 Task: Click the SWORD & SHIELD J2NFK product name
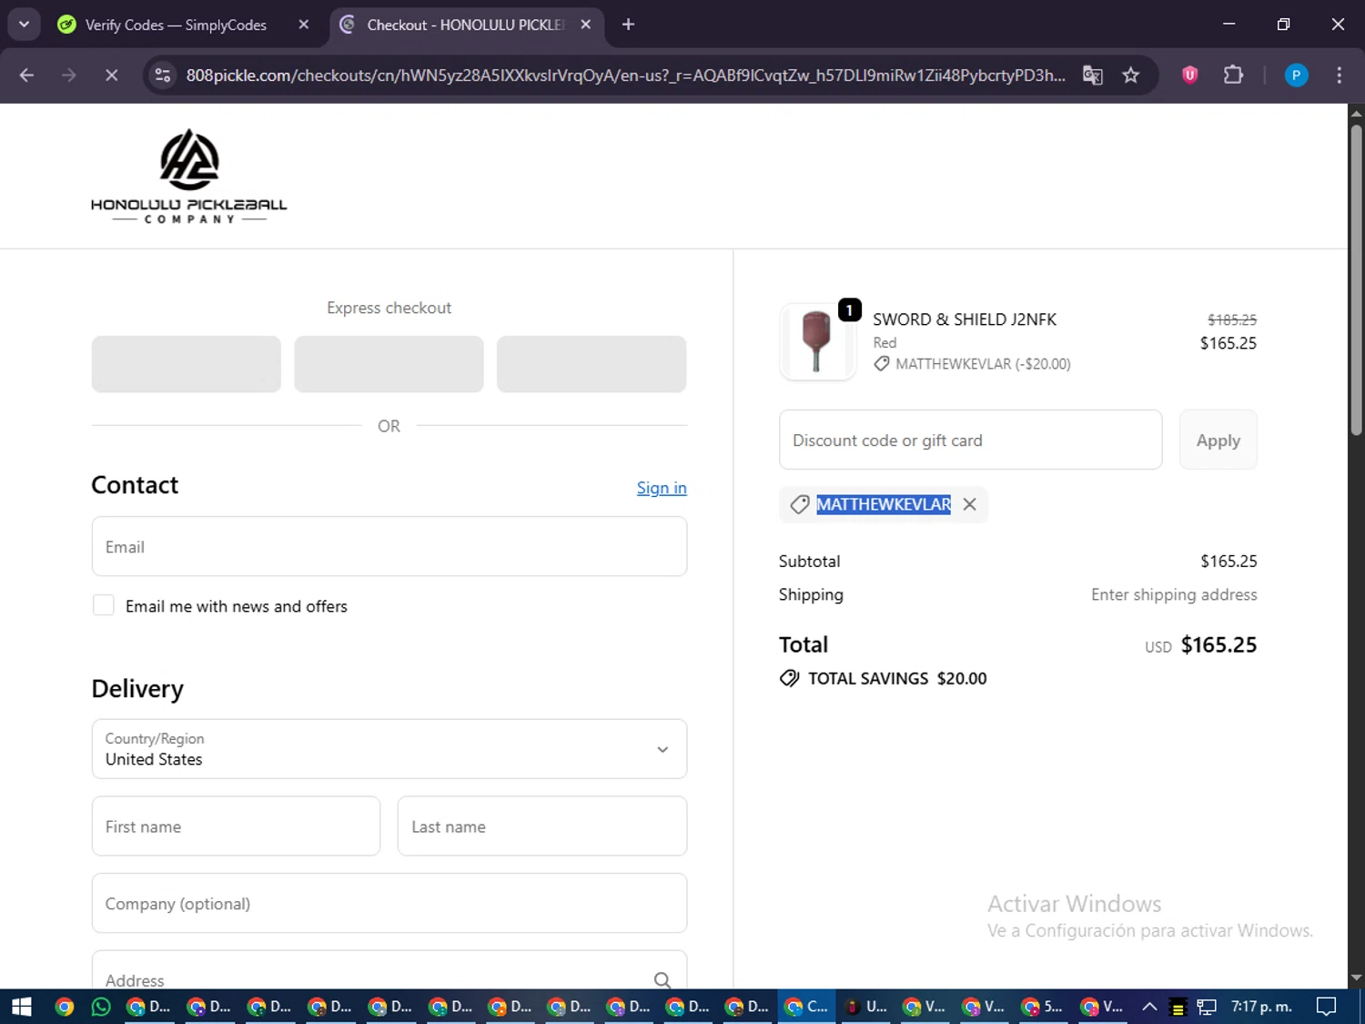965,319
